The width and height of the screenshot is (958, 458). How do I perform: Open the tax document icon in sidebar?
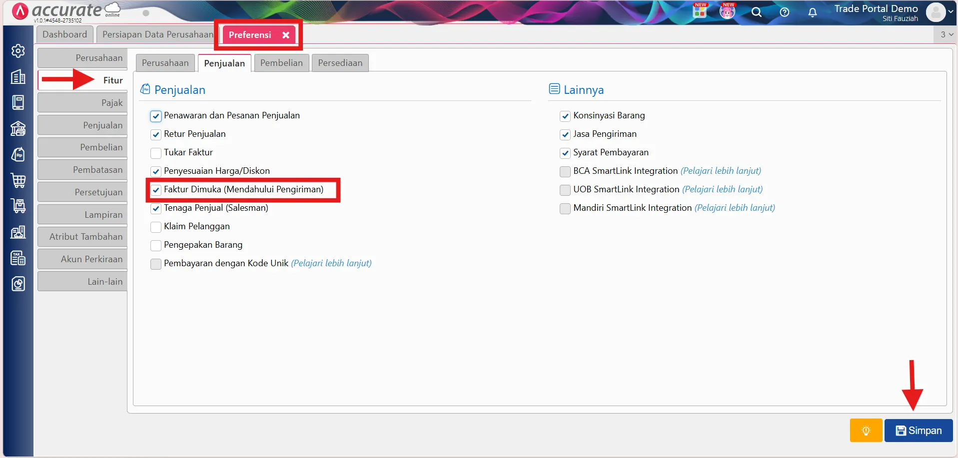(x=18, y=258)
